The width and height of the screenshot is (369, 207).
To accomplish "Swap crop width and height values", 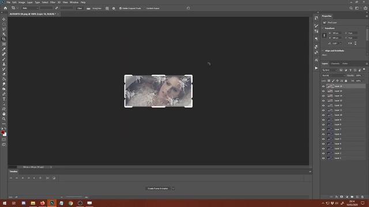I will [57, 8].
